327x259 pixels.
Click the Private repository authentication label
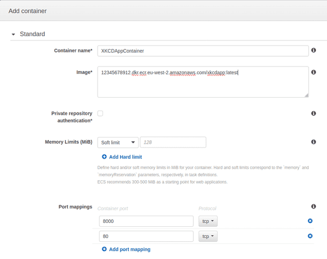click(71, 117)
